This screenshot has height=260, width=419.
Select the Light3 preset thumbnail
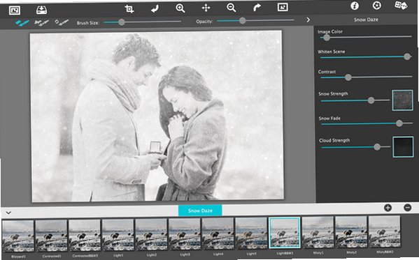pyautogui.click(x=185, y=234)
